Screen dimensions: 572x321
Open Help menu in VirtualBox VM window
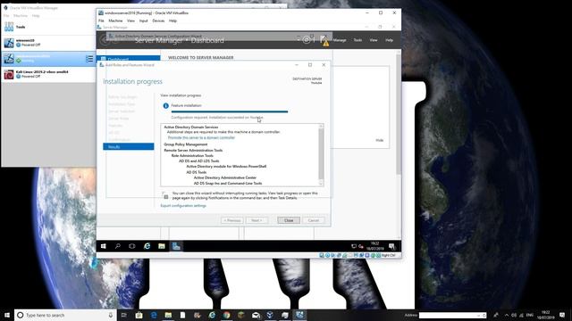coord(172,21)
